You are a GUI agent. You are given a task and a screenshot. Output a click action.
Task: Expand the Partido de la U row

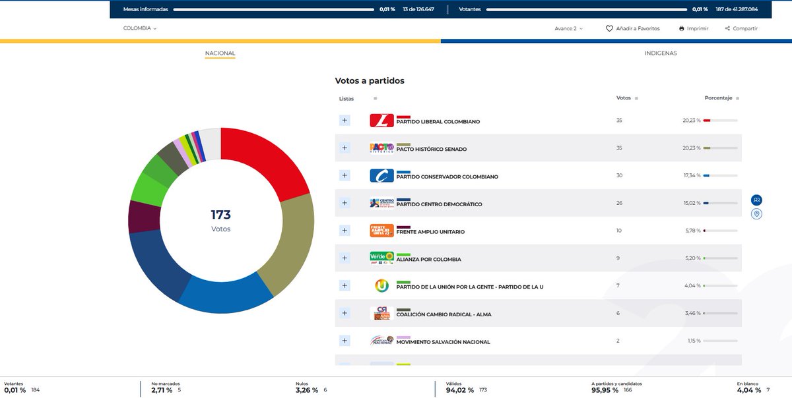345,285
